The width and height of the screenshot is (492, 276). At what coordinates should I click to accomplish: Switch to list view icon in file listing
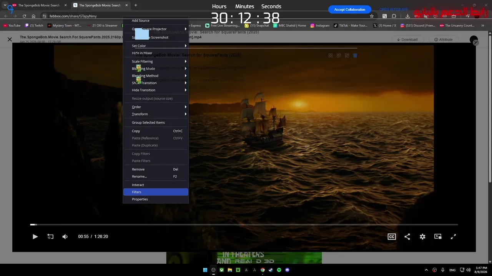coord(355,56)
